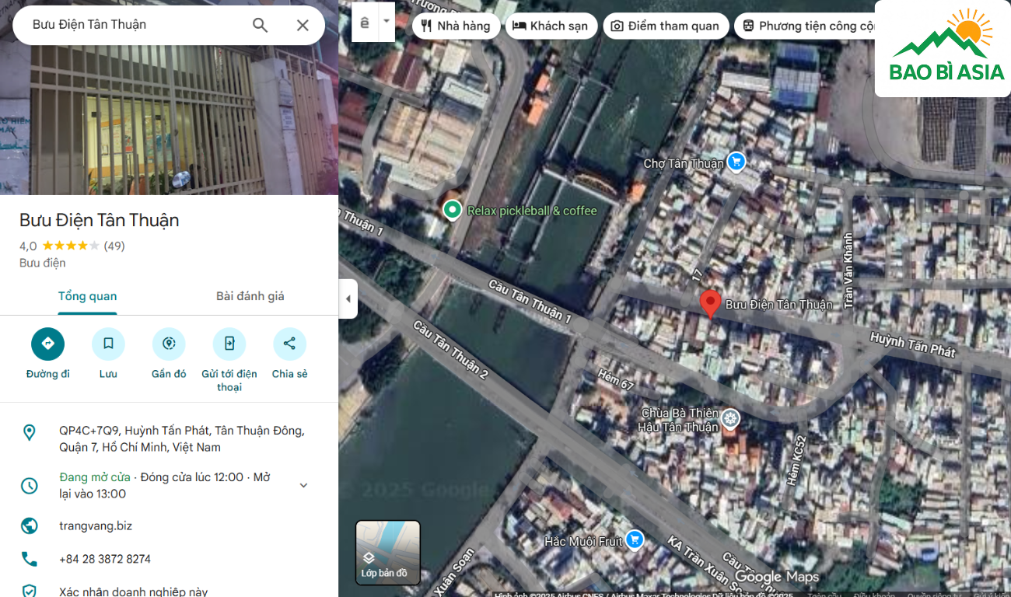This screenshot has width=1011, height=597.
Task: Click the Gần đó nearby icon
Action: tap(169, 344)
